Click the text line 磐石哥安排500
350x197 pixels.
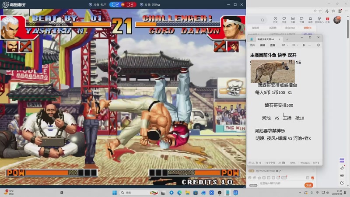pos(279,105)
